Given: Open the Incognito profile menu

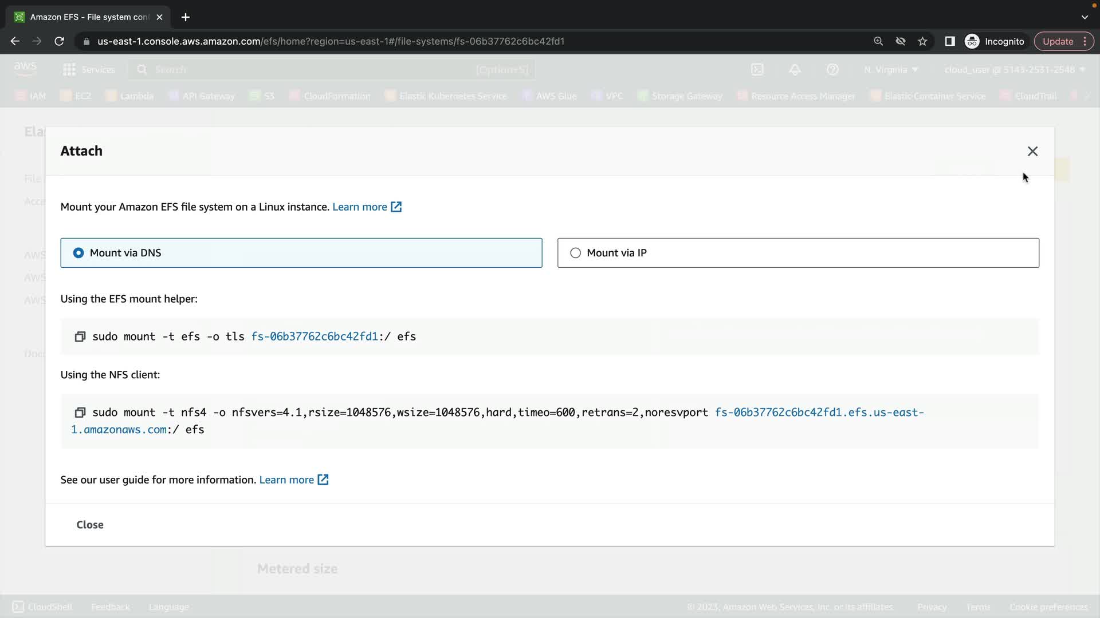Looking at the screenshot, I should pyautogui.click(x=995, y=41).
